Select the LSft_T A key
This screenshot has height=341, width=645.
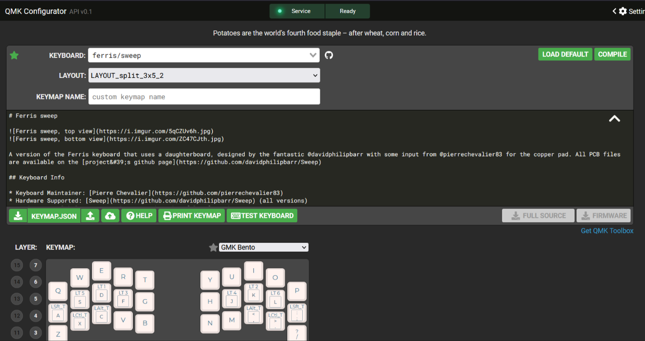click(x=58, y=313)
